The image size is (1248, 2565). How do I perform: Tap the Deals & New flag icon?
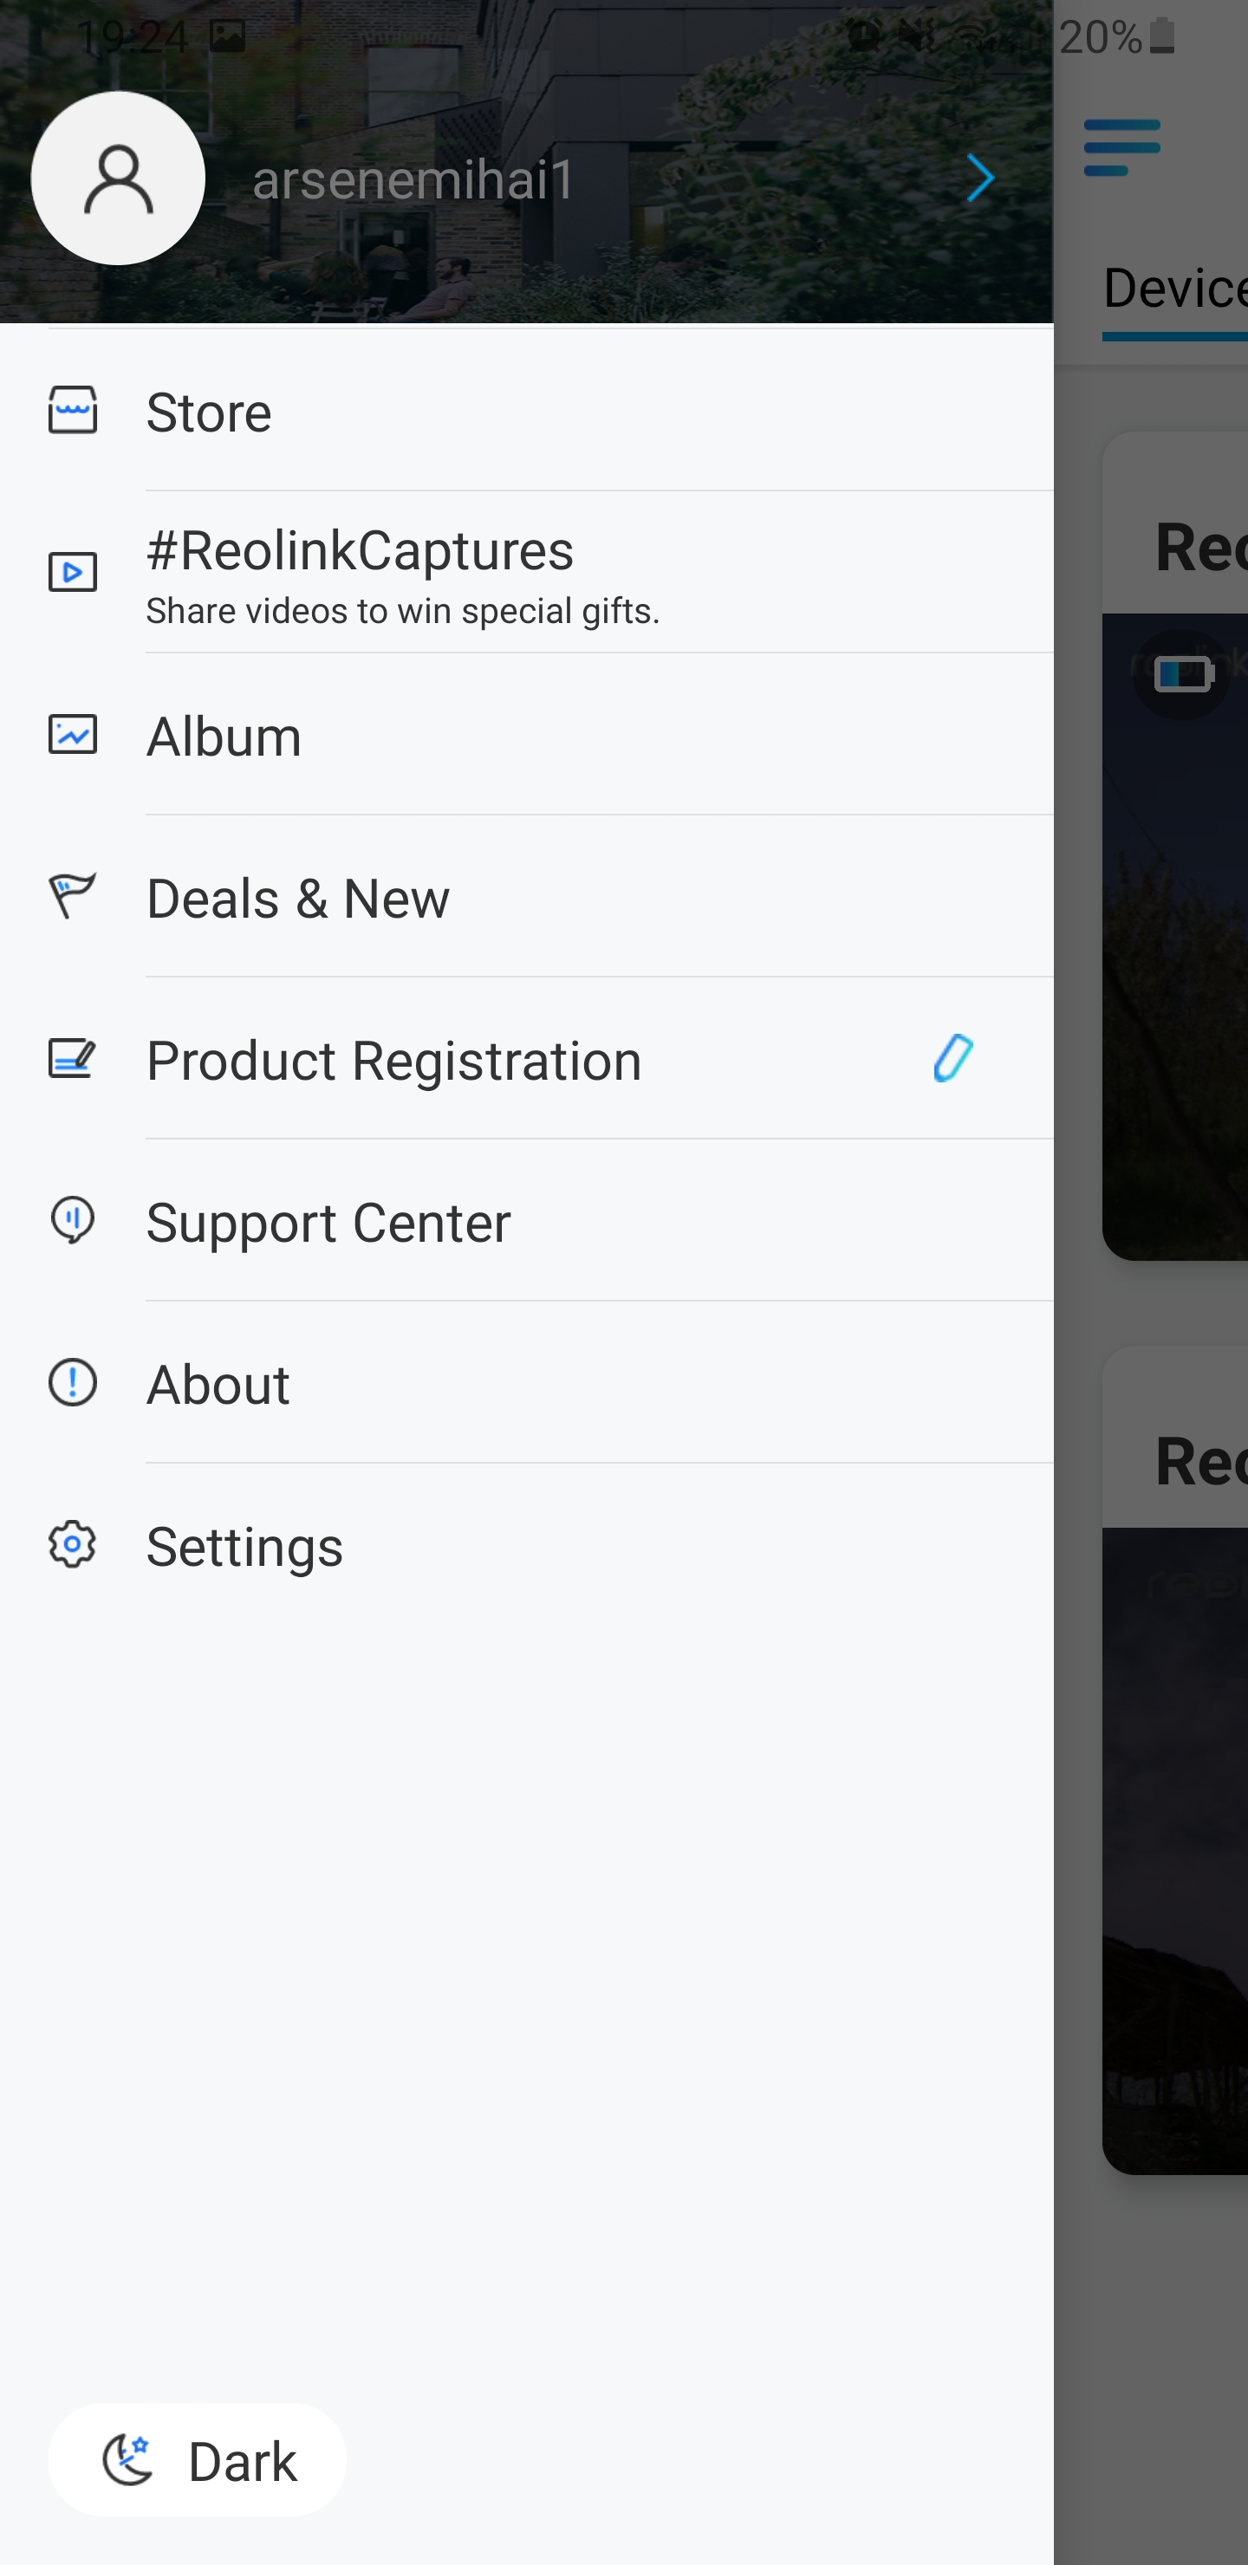[x=73, y=896]
